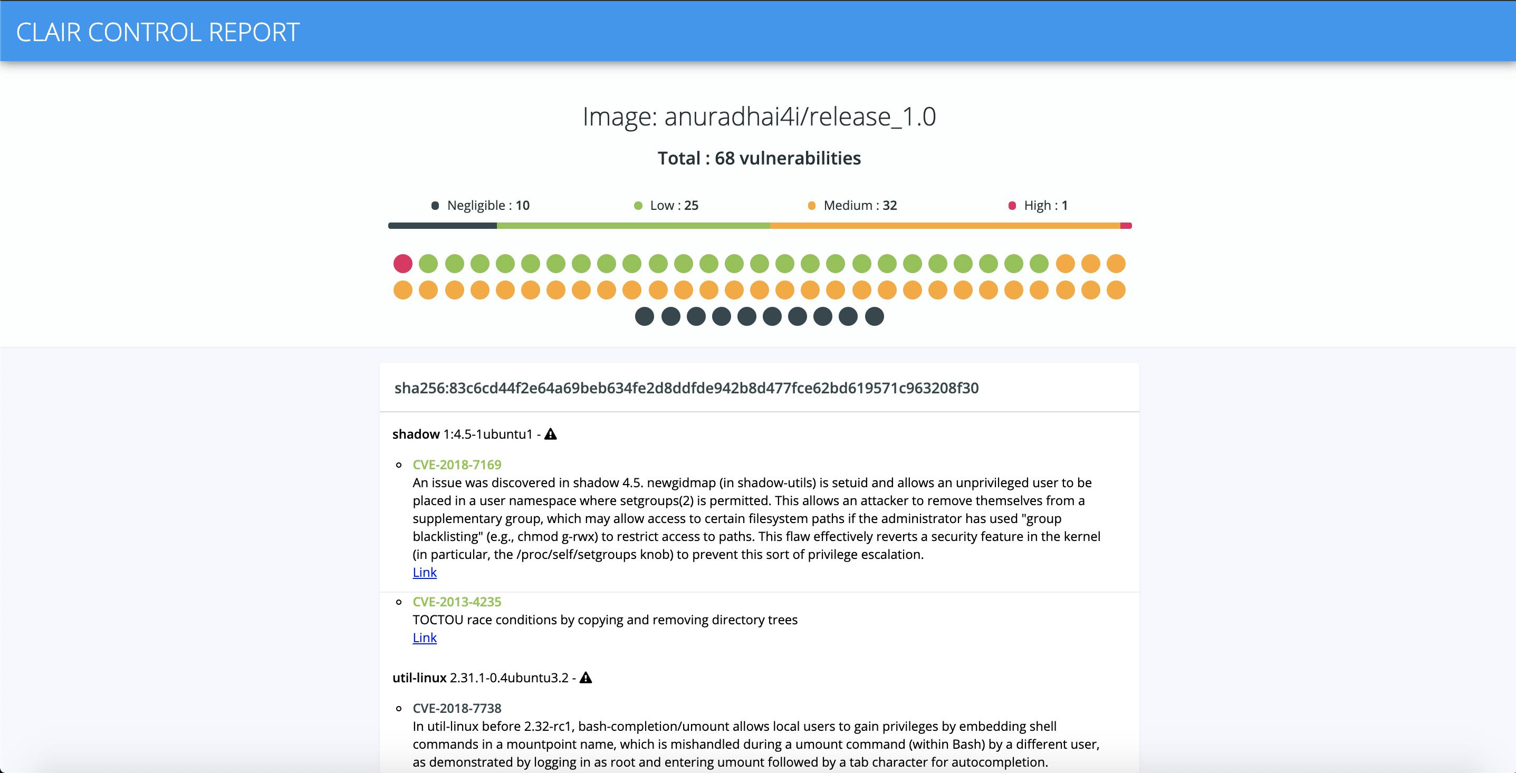Screen dimensions: 1516x773
Task: Follow the Link under the TOCTOU race description
Action: click(424, 637)
